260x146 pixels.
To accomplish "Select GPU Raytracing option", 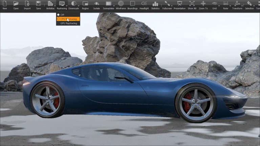I will (x=68, y=23).
